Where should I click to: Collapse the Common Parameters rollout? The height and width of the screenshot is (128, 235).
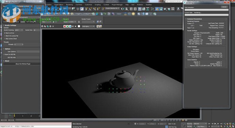194,19
